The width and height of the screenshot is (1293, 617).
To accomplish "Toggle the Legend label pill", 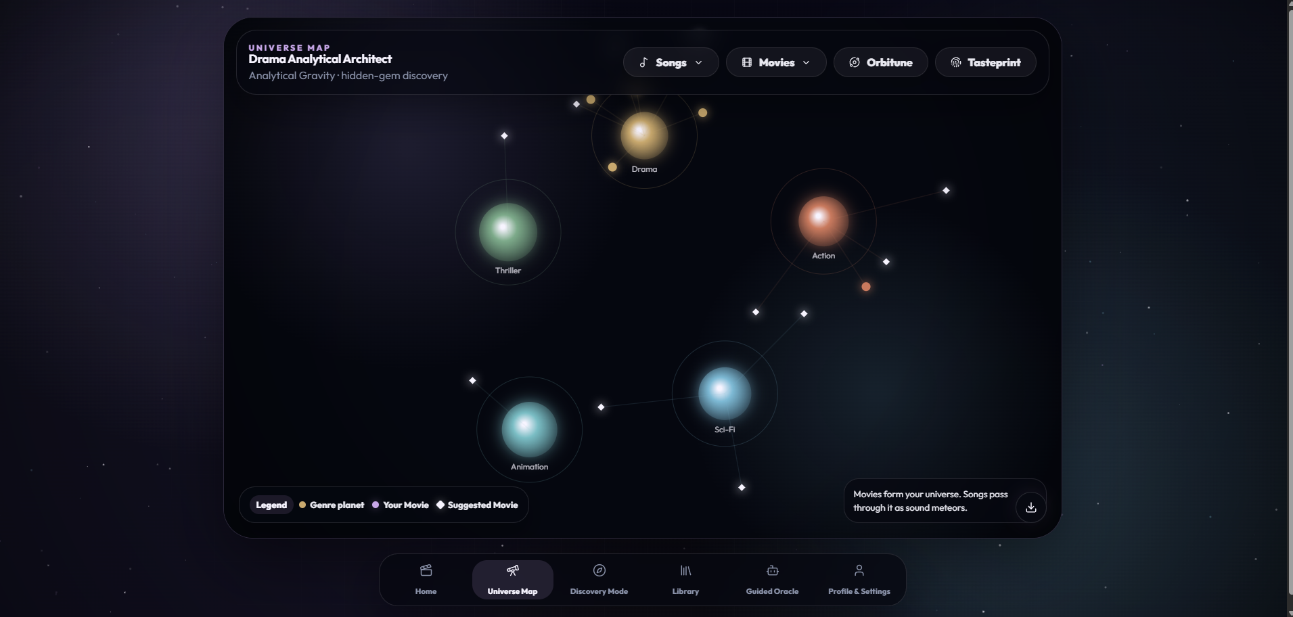I will 271,505.
